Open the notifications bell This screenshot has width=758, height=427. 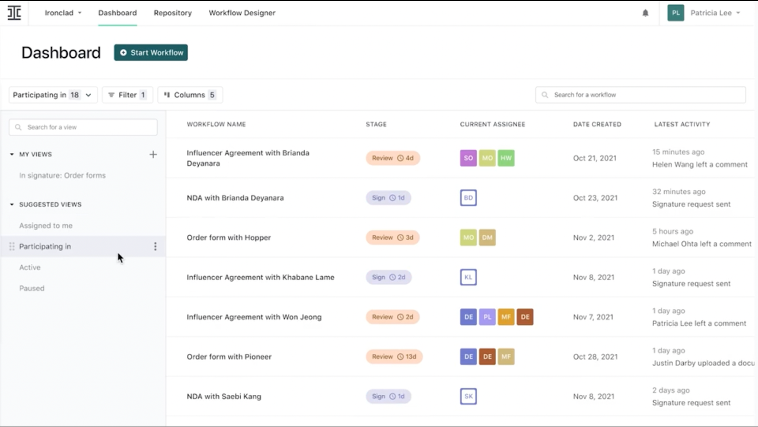645,13
